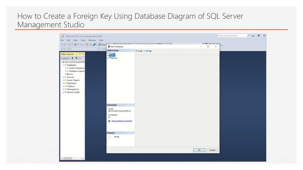Click Object Explorer horizontal scrollbar thumb
Image resolution: width=303 pixels, height=170 pixels.
(x=68, y=158)
